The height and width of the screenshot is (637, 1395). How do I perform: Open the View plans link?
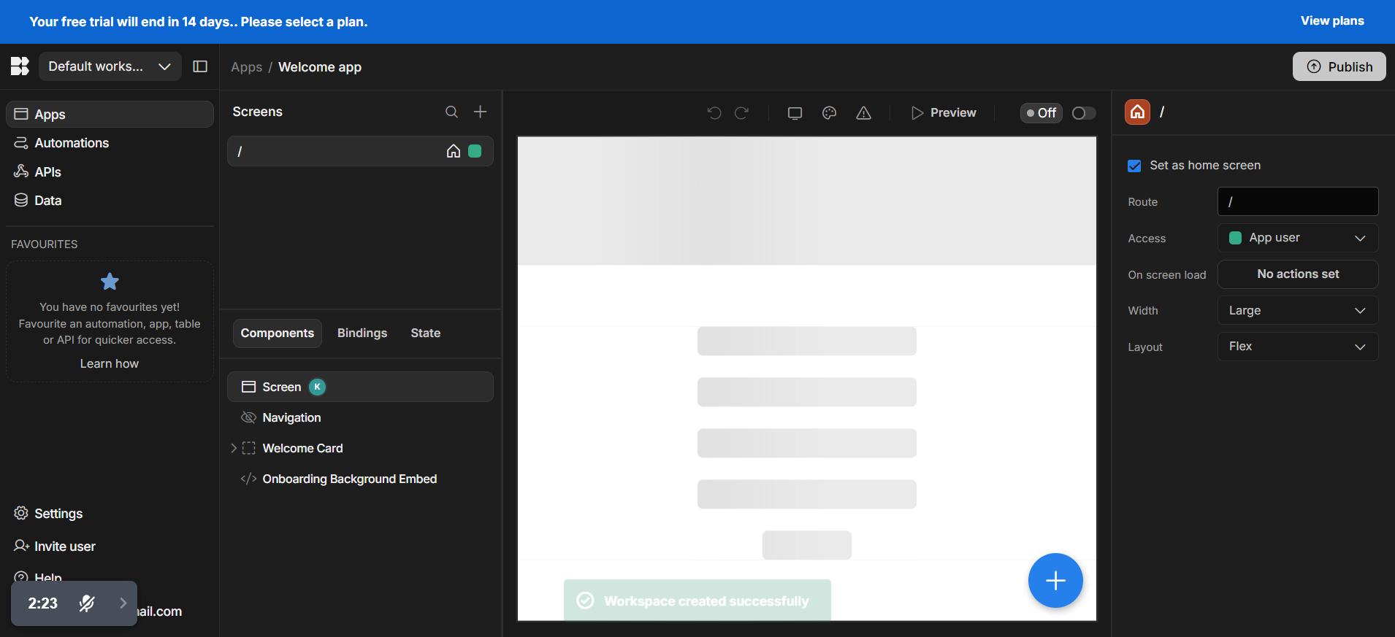[1331, 21]
